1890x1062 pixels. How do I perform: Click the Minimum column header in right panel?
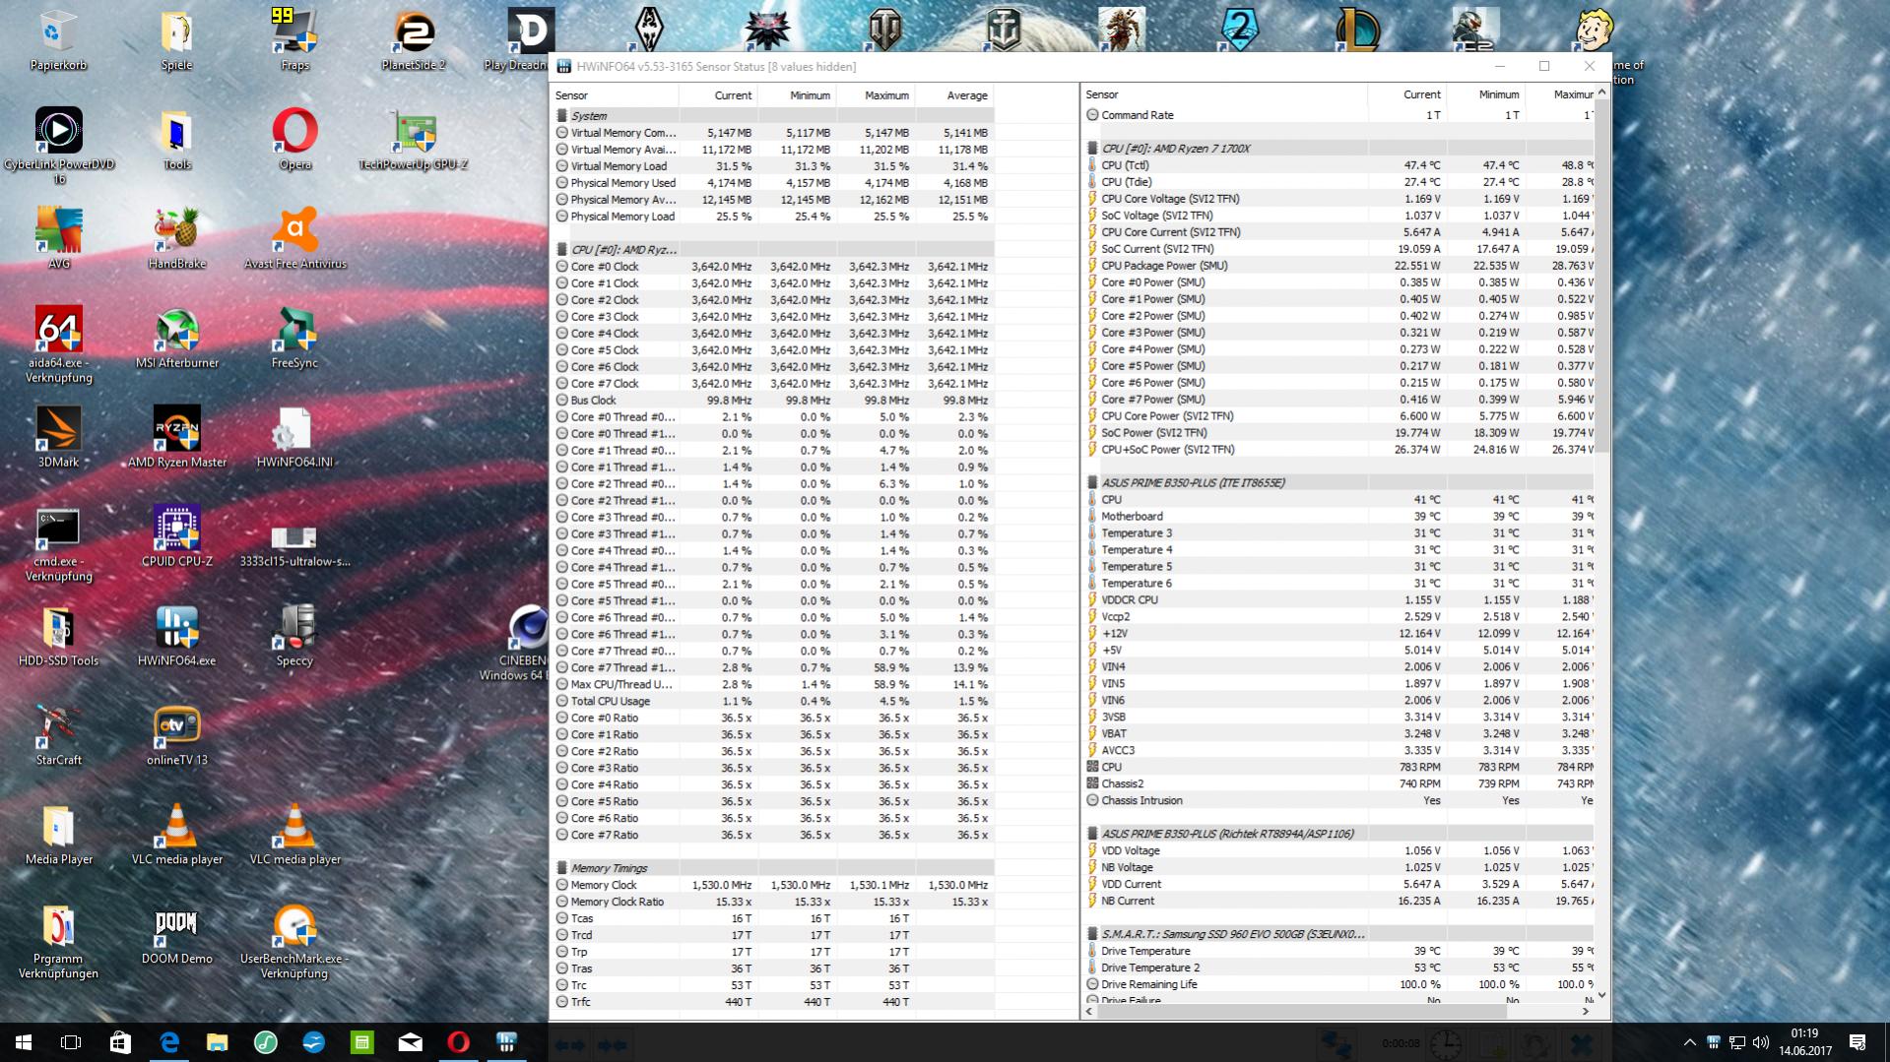point(1485,94)
